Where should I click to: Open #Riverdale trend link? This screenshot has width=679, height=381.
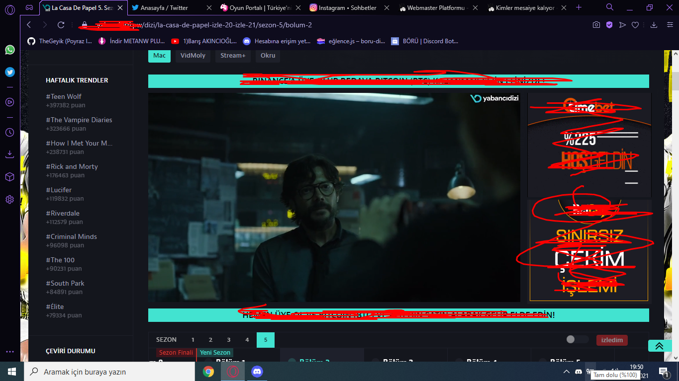(63, 213)
